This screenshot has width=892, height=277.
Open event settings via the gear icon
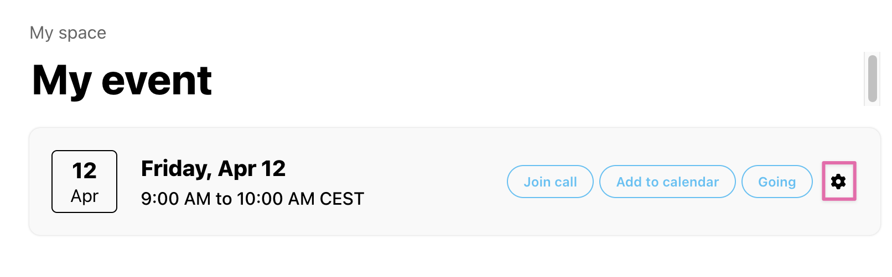[838, 181]
